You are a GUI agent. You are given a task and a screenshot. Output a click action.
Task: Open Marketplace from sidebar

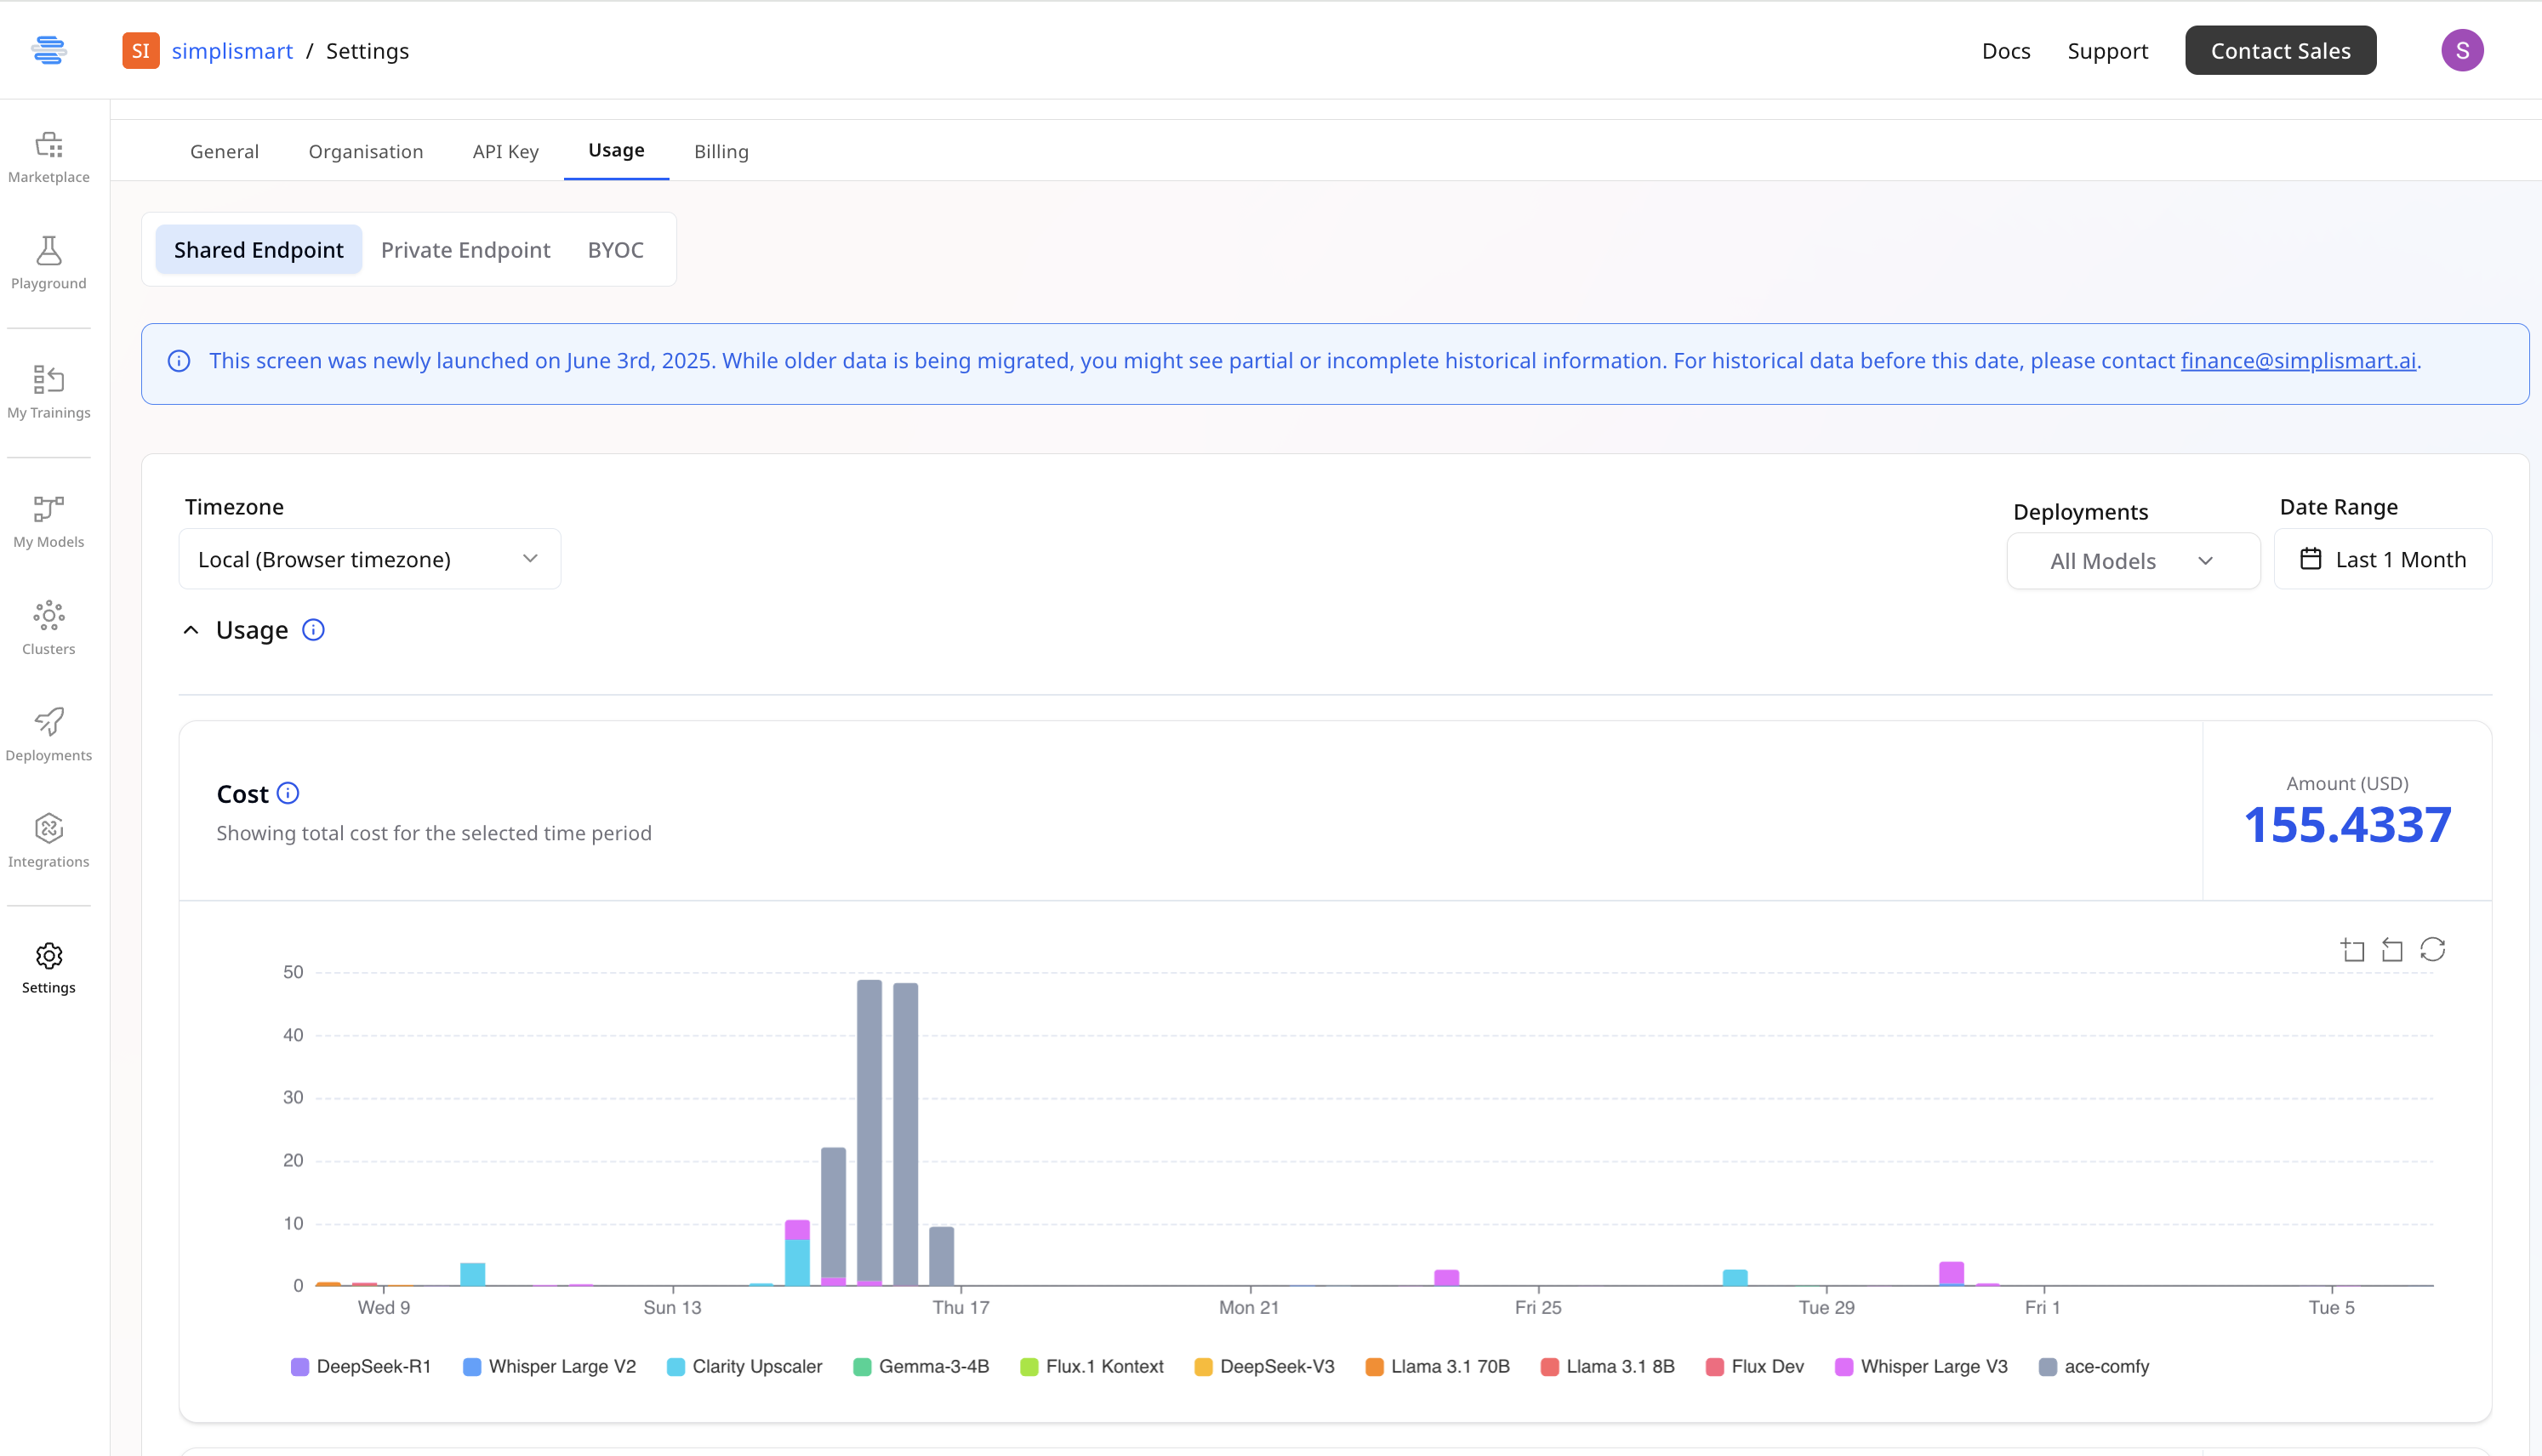click(x=48, y=157)
